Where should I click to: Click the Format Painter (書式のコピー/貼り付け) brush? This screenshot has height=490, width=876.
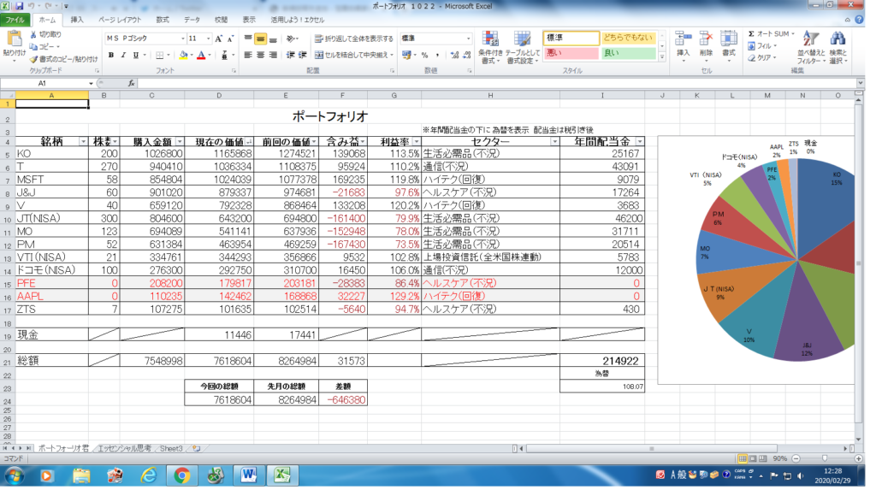point(33,59)
